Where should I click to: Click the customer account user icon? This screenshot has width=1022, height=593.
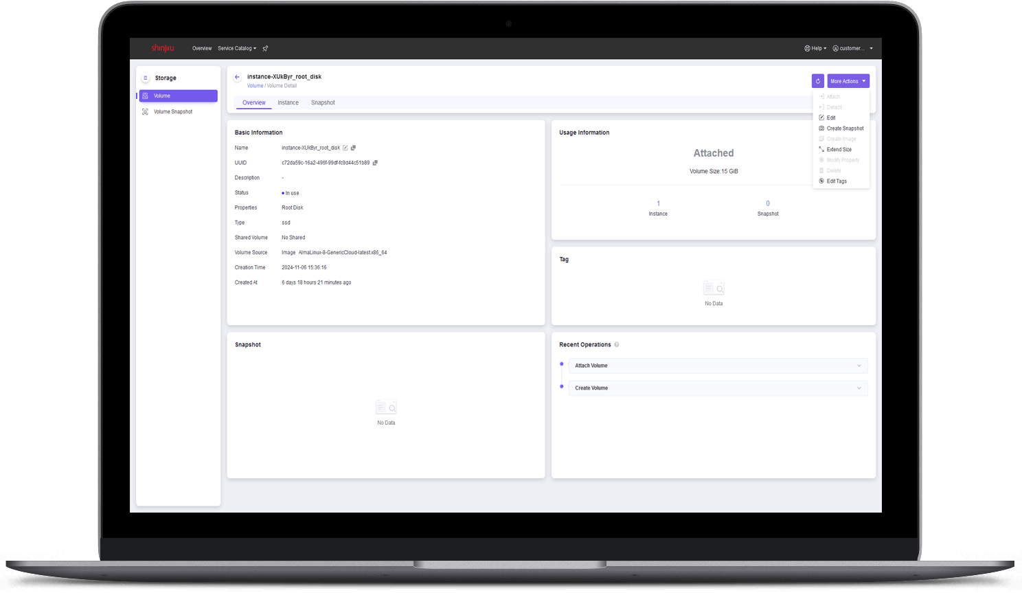836,48
